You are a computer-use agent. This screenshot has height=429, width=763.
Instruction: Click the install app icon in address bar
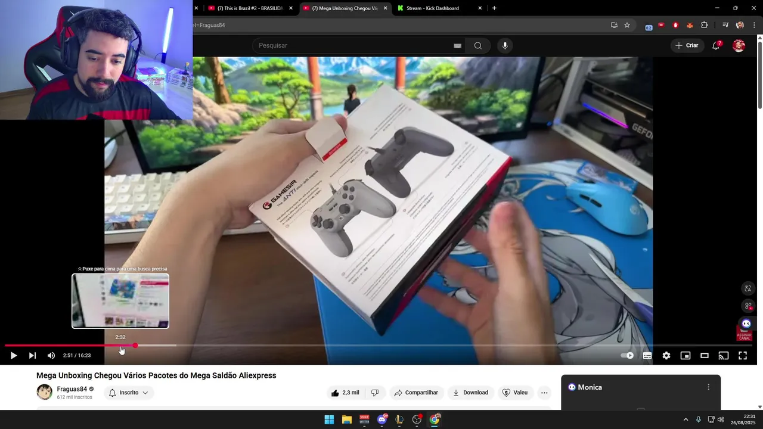pyautogui.click(x=614, y=25)
